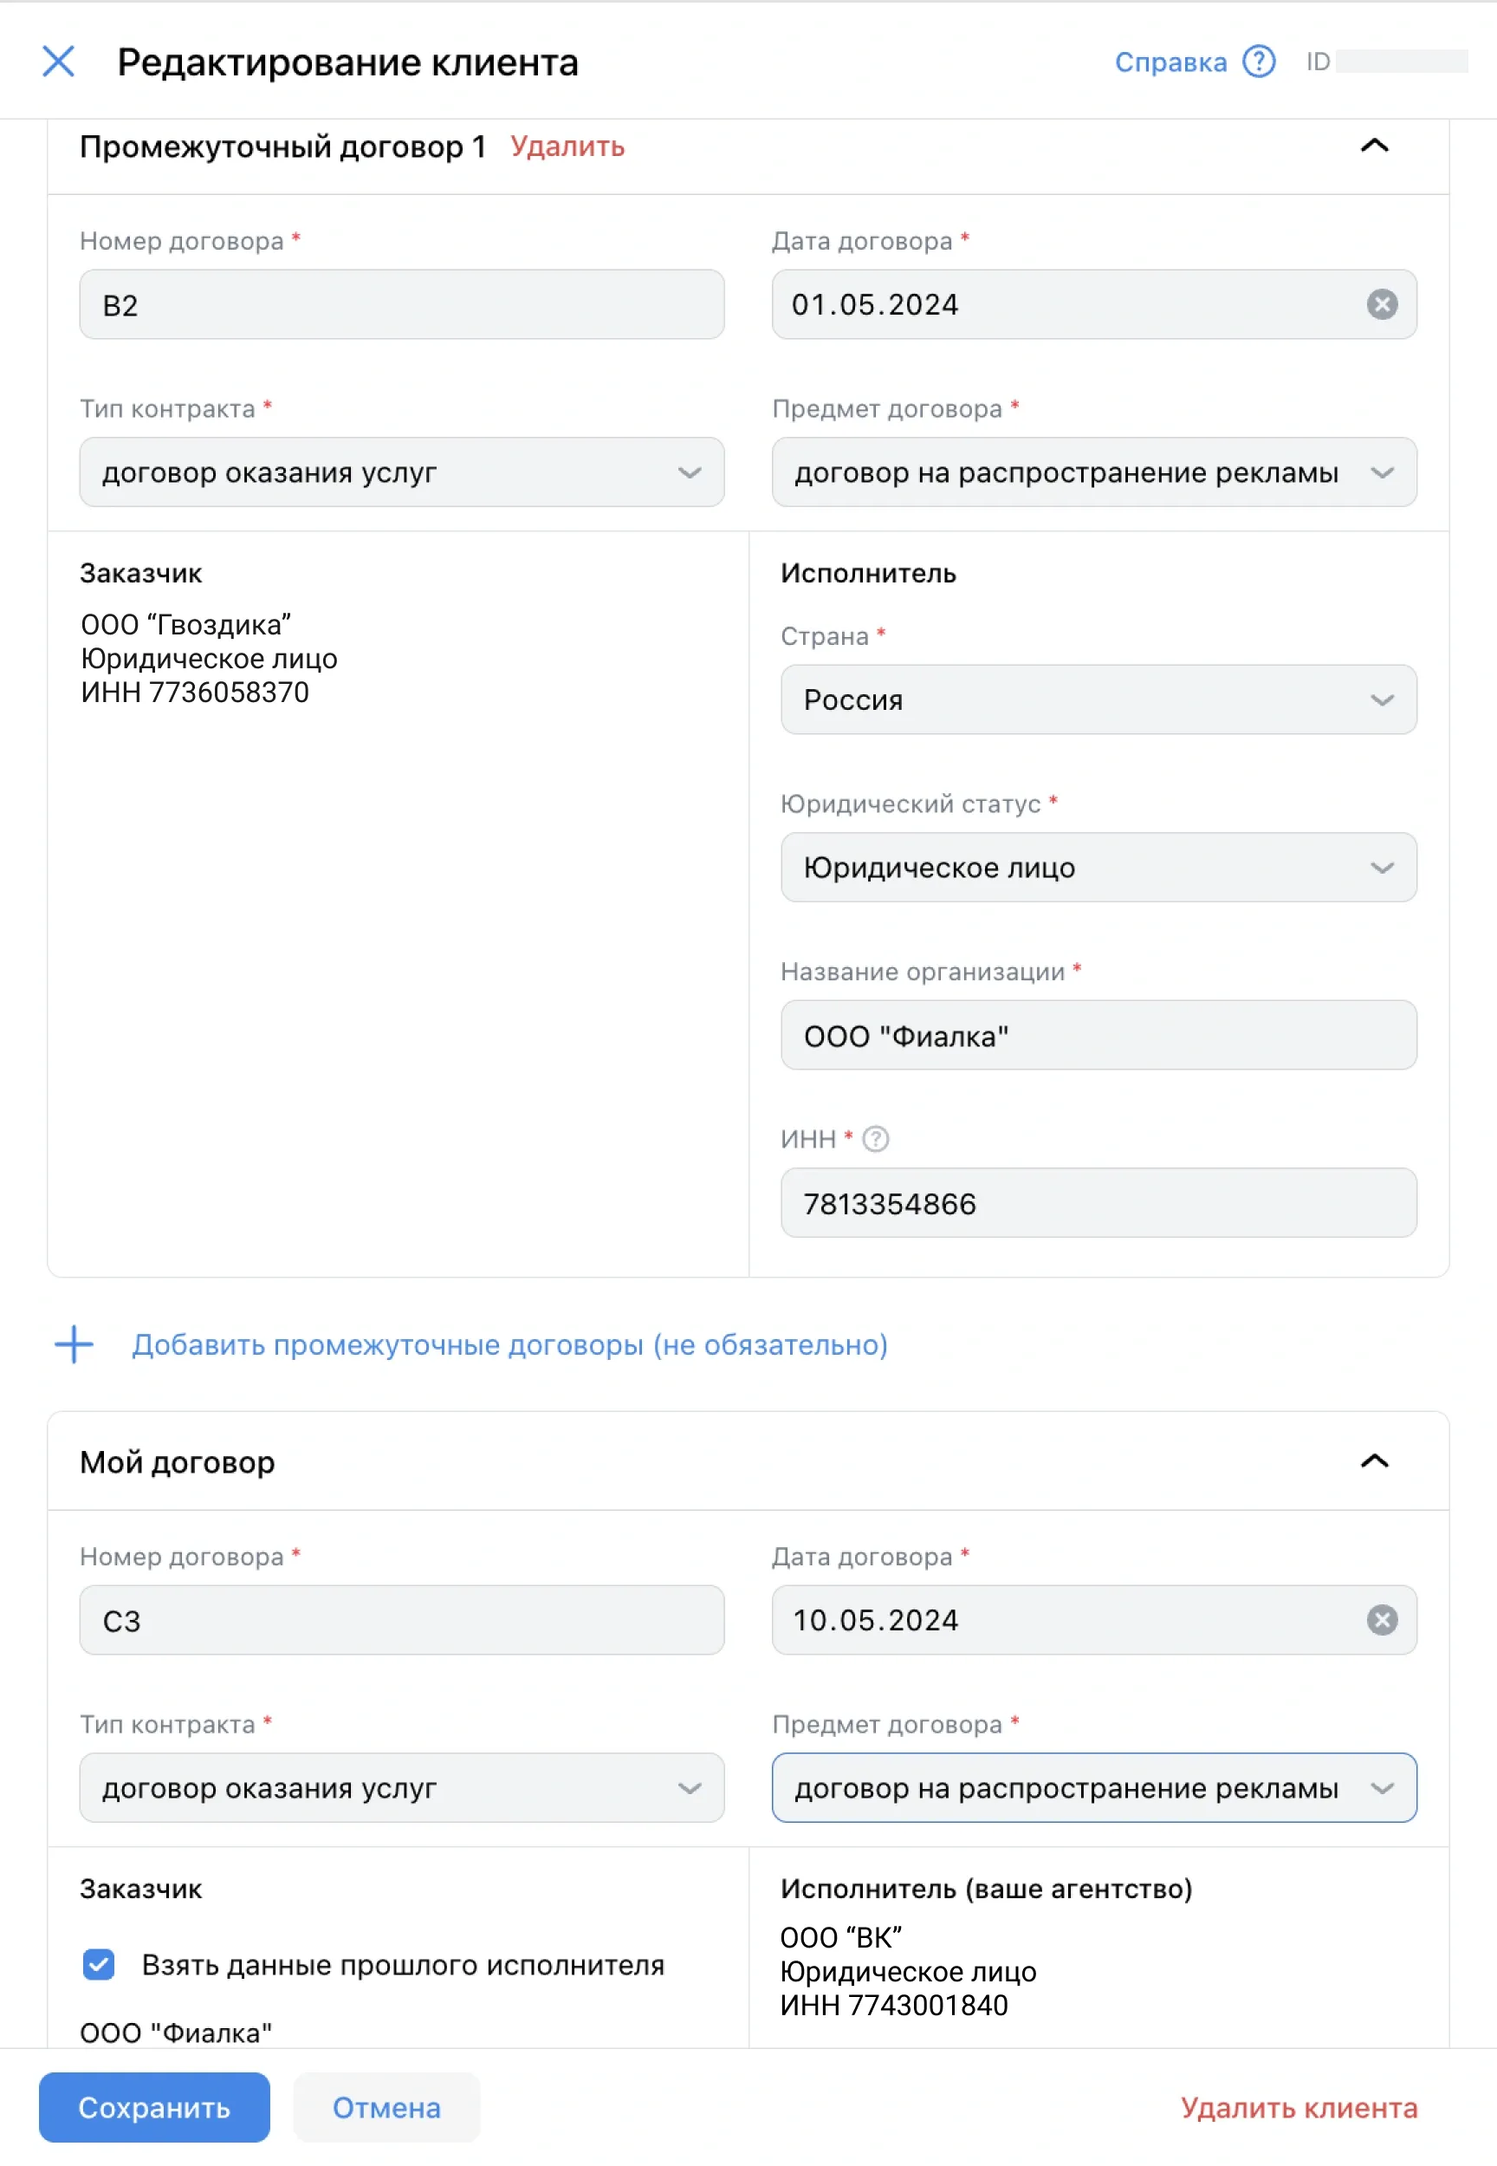Screen dimensions: 1497x2166
Task: Click the contract number field containing C3
Action: click(401, 1620)
